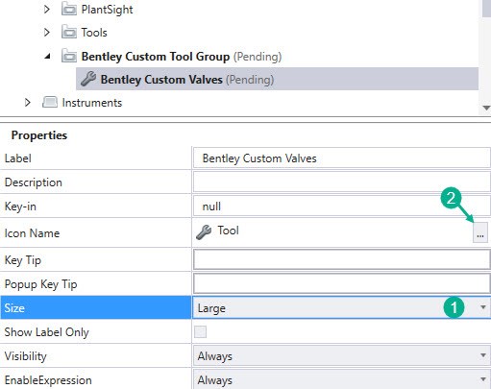The height and width of the screenshot is (389, 491).
Task: Click the tree scrollbar down arrow
Action: coord(486,108)
